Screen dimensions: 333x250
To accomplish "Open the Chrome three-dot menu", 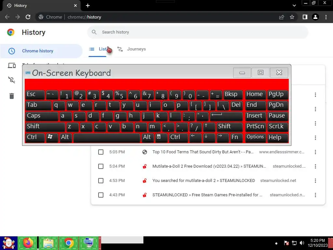I will coord(326,17).
